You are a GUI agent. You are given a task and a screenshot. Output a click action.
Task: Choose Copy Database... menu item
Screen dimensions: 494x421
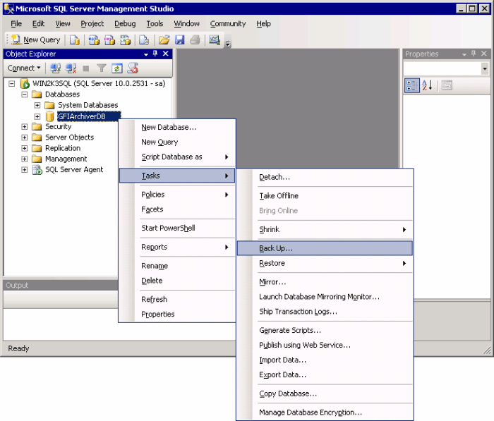(325, 393)
